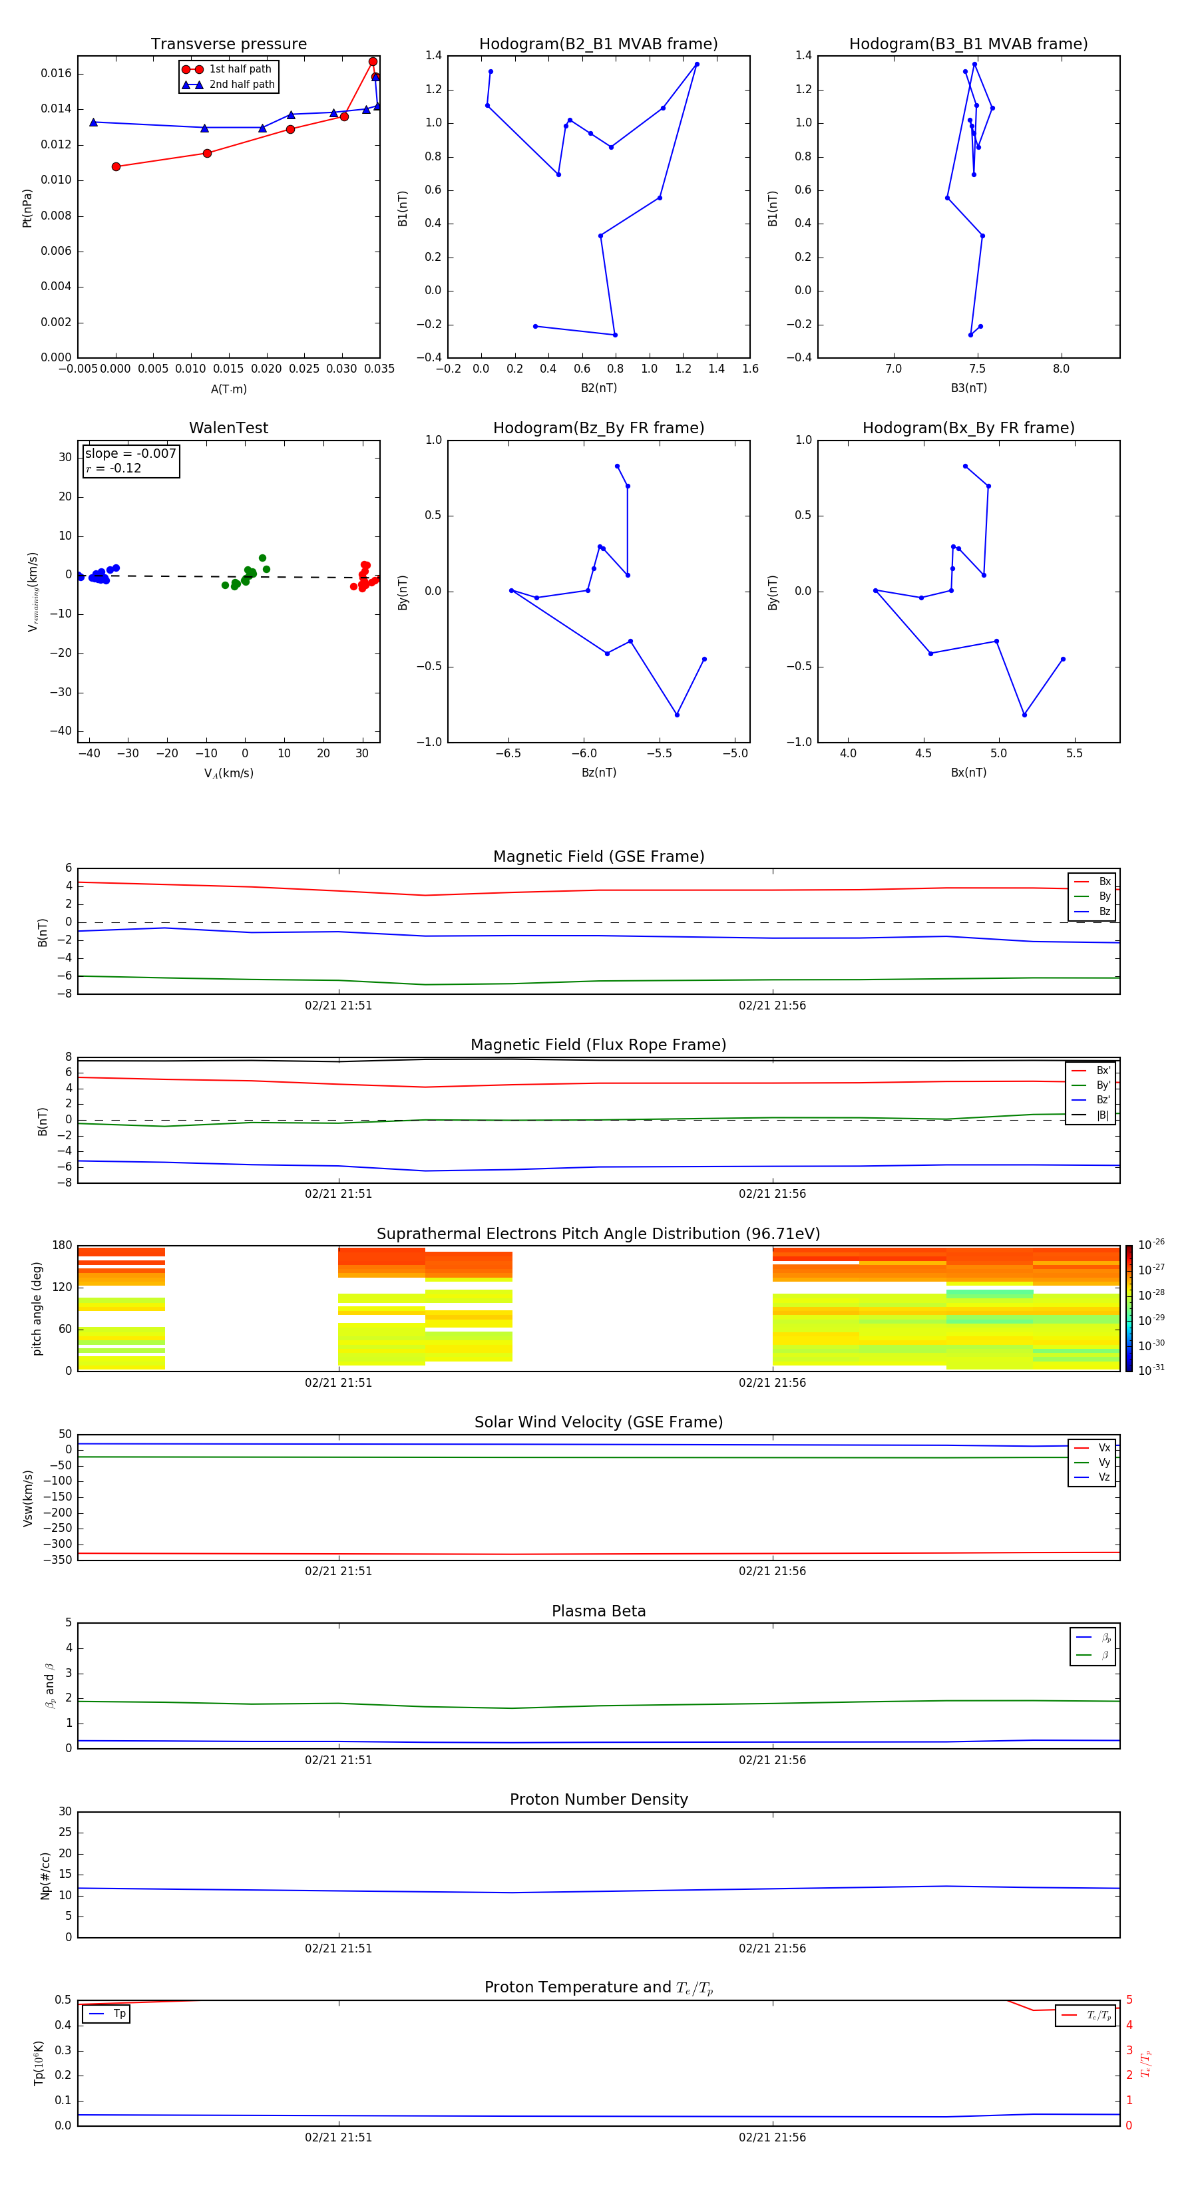
Task: Select the "slope = -0.007" annotation
Action: [x=130, y=454]
